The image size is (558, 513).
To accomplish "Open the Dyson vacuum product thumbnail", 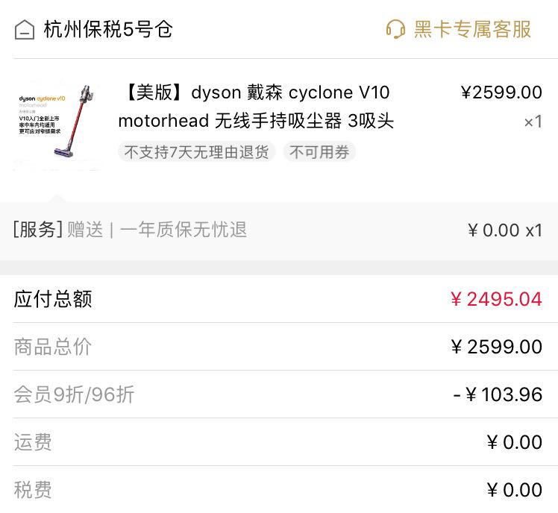I will 57,125.
